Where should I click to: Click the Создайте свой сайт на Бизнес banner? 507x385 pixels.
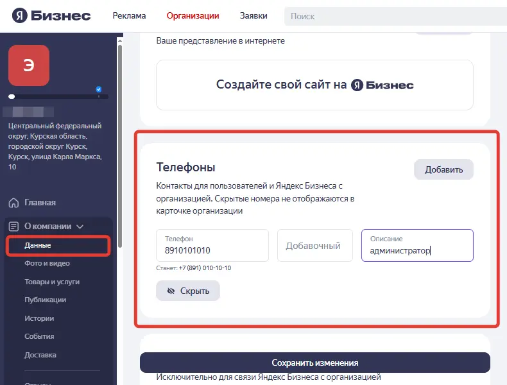tap(314, 85)
